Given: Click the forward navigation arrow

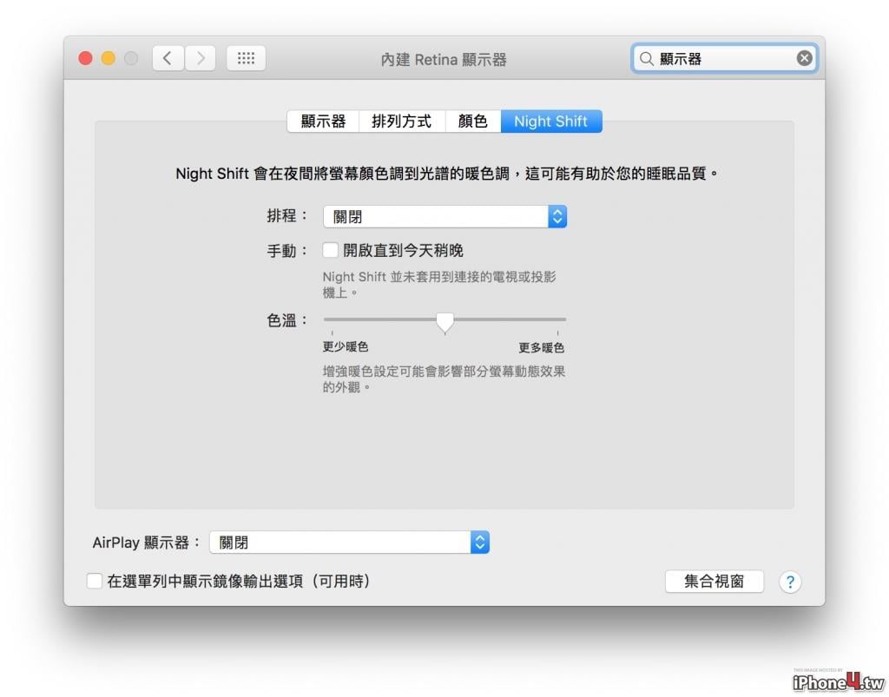Looking at the screenshot, I should tap(201, 58).
